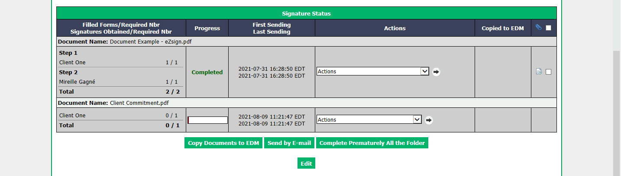621x176 pixels.
Task: Click Mireille Gagné signer row
Action: [118, 82]
